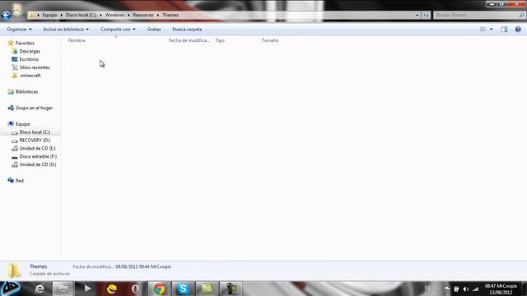Image resolution: width=527 pixels, height=296 pixels.
Task: Open Help question mark icon
Action: click(518, 30)
